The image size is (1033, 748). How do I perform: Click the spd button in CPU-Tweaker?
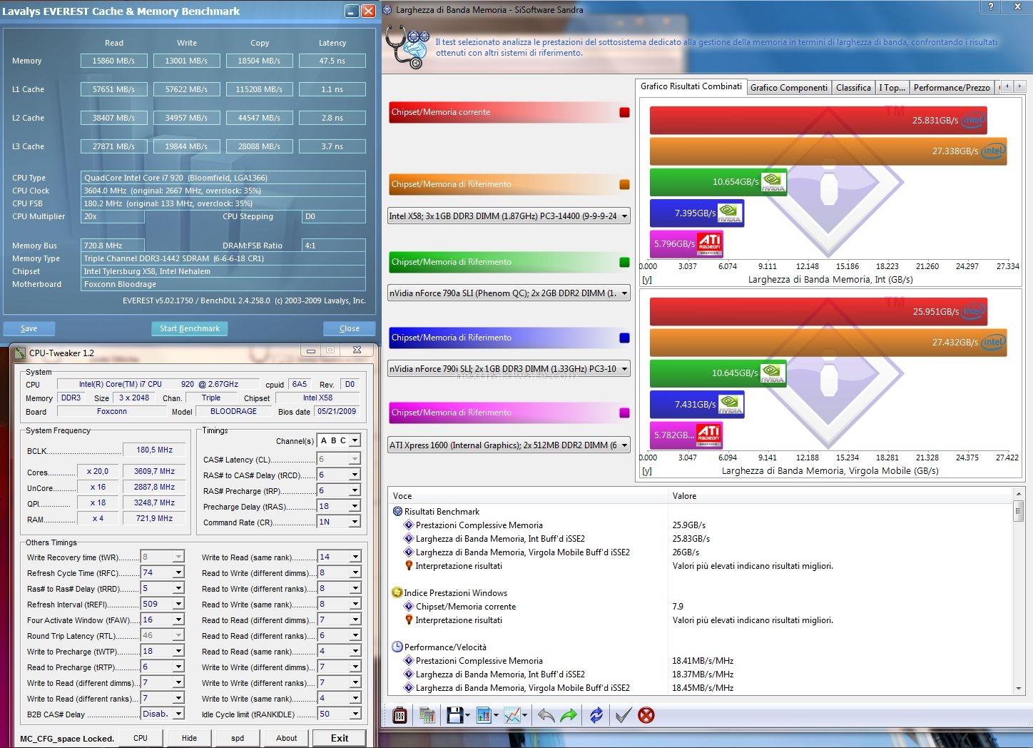click(x=238, y=738)
